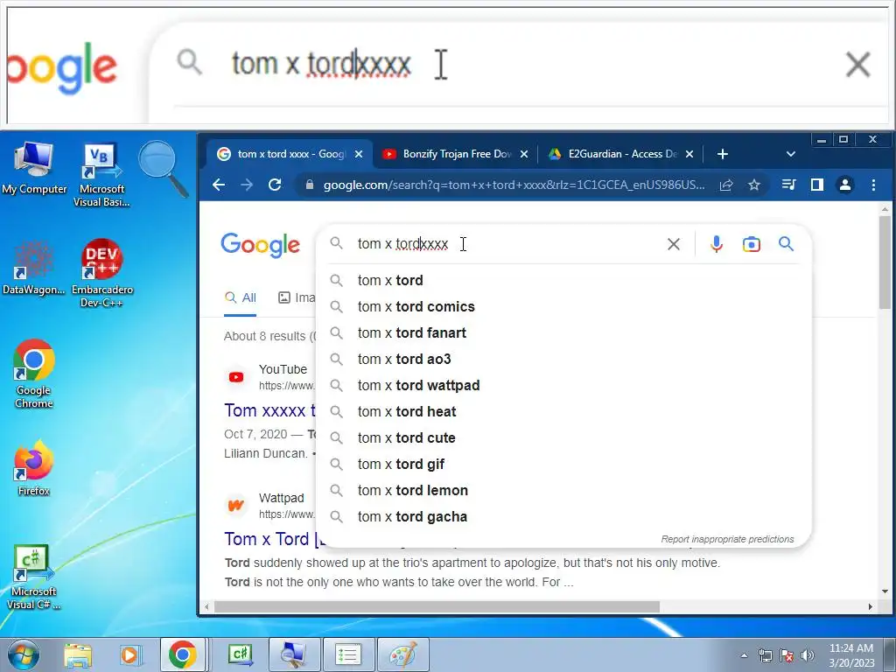Open My Computer desktop icon
This screenshot has width=896, height=672.
34,167
